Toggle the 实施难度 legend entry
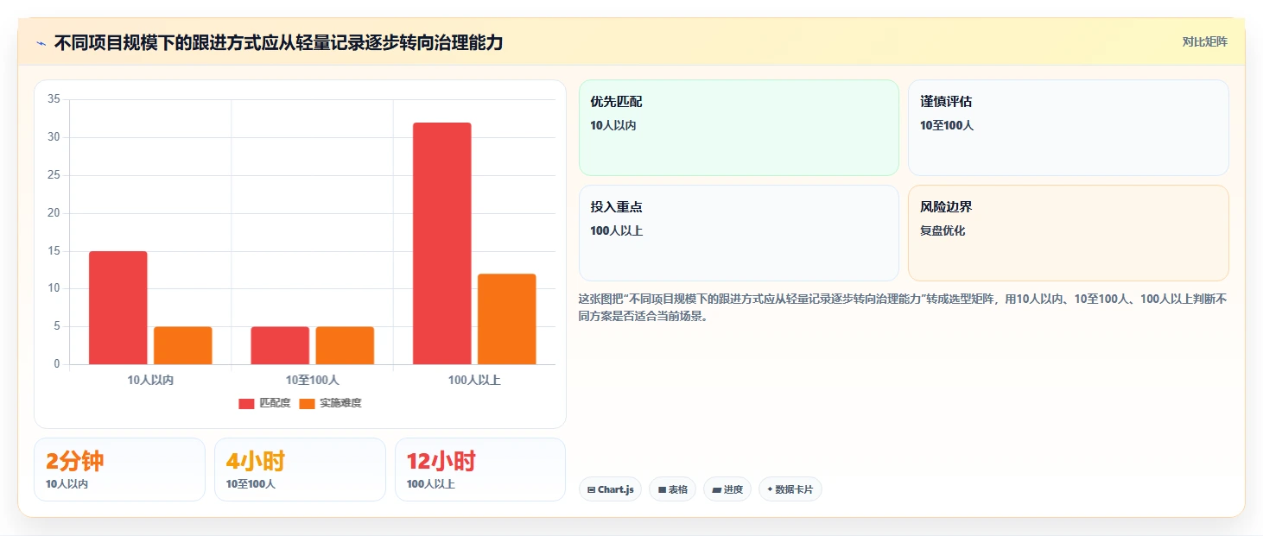Screen dimensions: 1263x536 (x=330, y=403)
